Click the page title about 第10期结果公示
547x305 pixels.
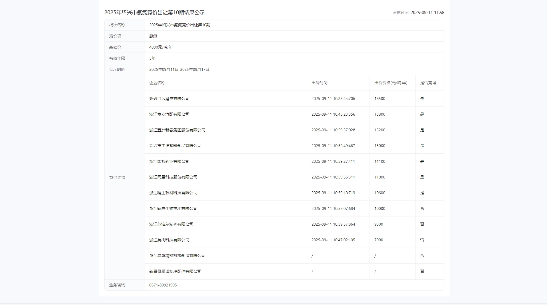point(154,13)
